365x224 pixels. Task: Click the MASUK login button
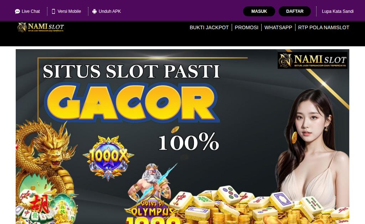259,11
